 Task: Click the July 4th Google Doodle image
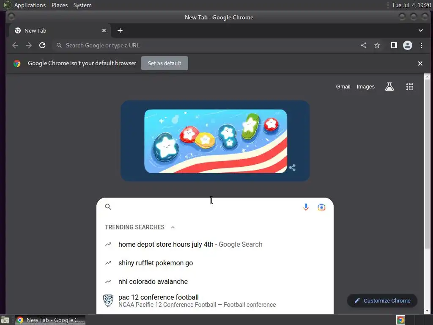click(x=216, y=141)
